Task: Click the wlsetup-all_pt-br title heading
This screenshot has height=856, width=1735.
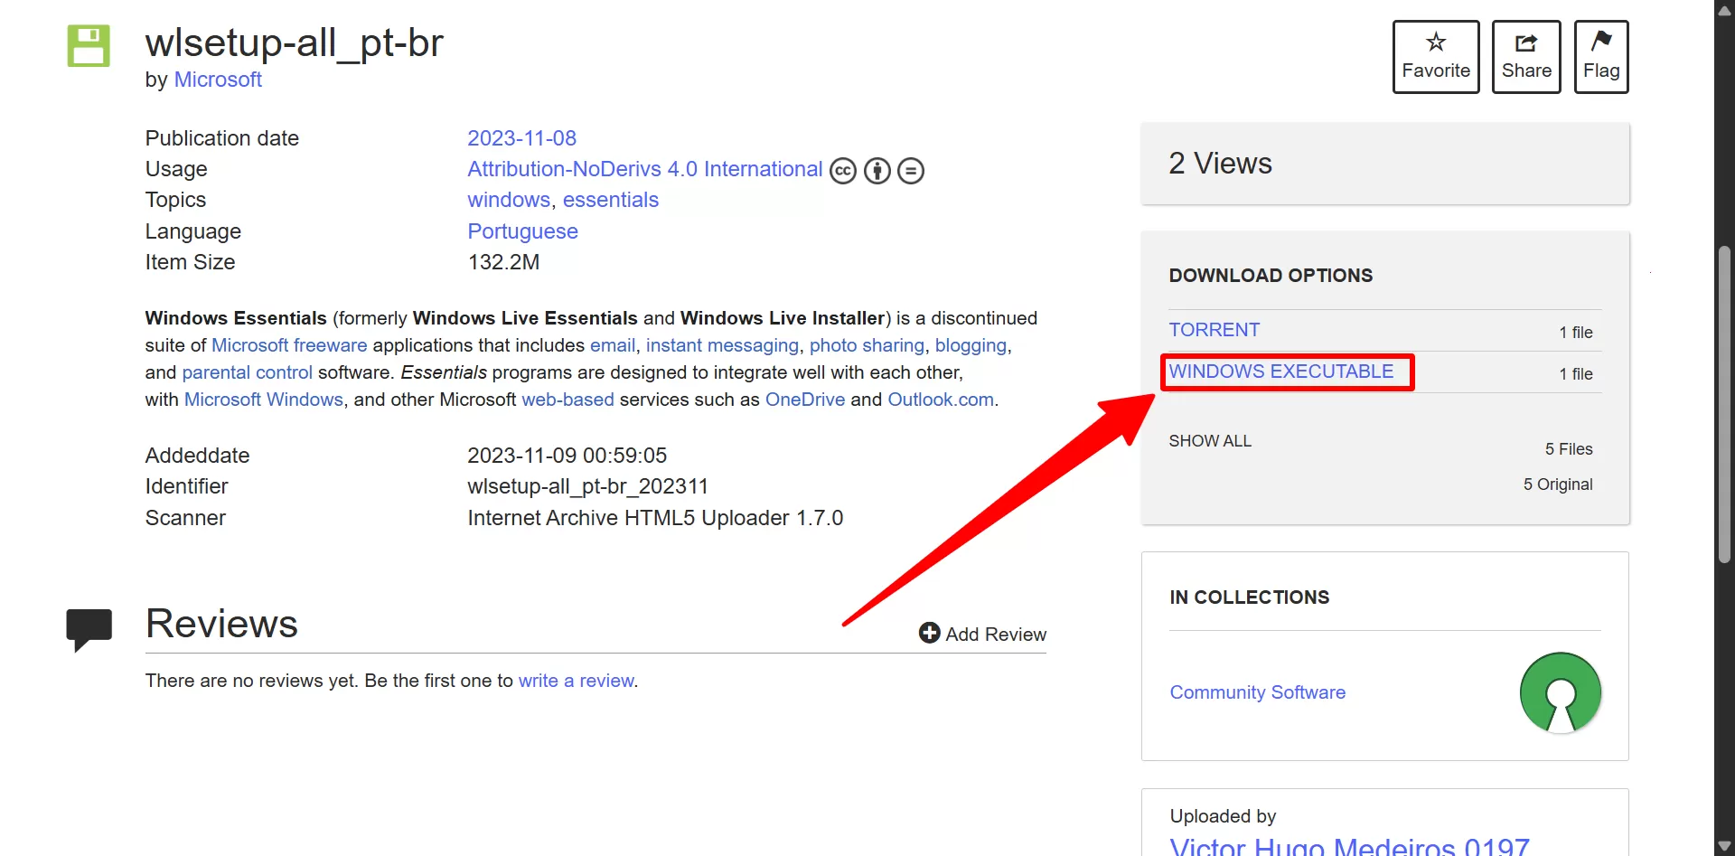Action: coord(295,42)
